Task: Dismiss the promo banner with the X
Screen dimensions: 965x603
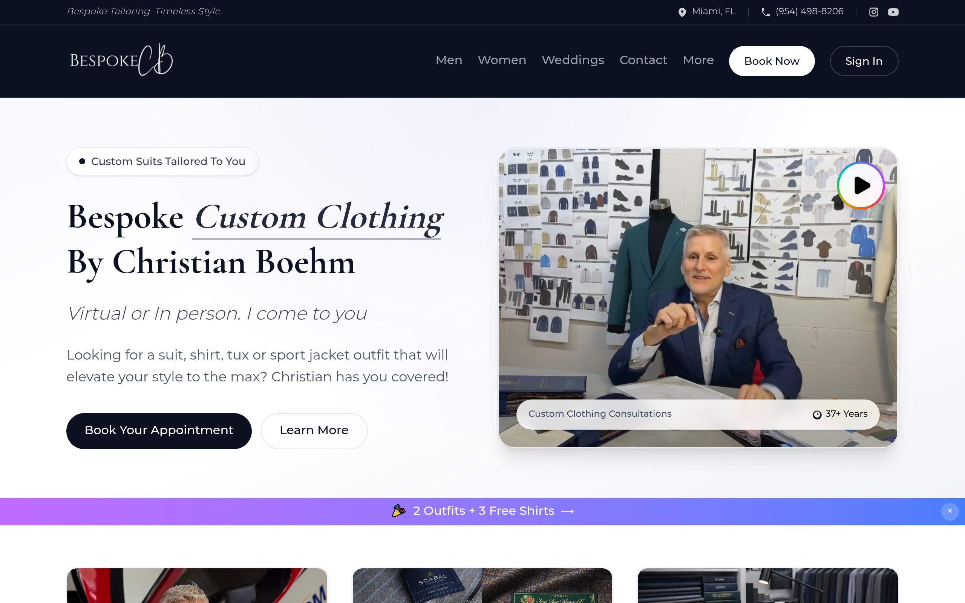Action: [x=950, y=511]
